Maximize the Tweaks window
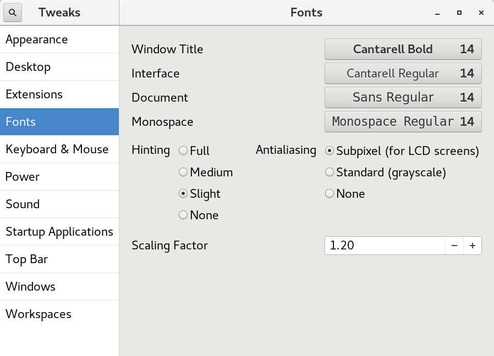 click(459, 13)
